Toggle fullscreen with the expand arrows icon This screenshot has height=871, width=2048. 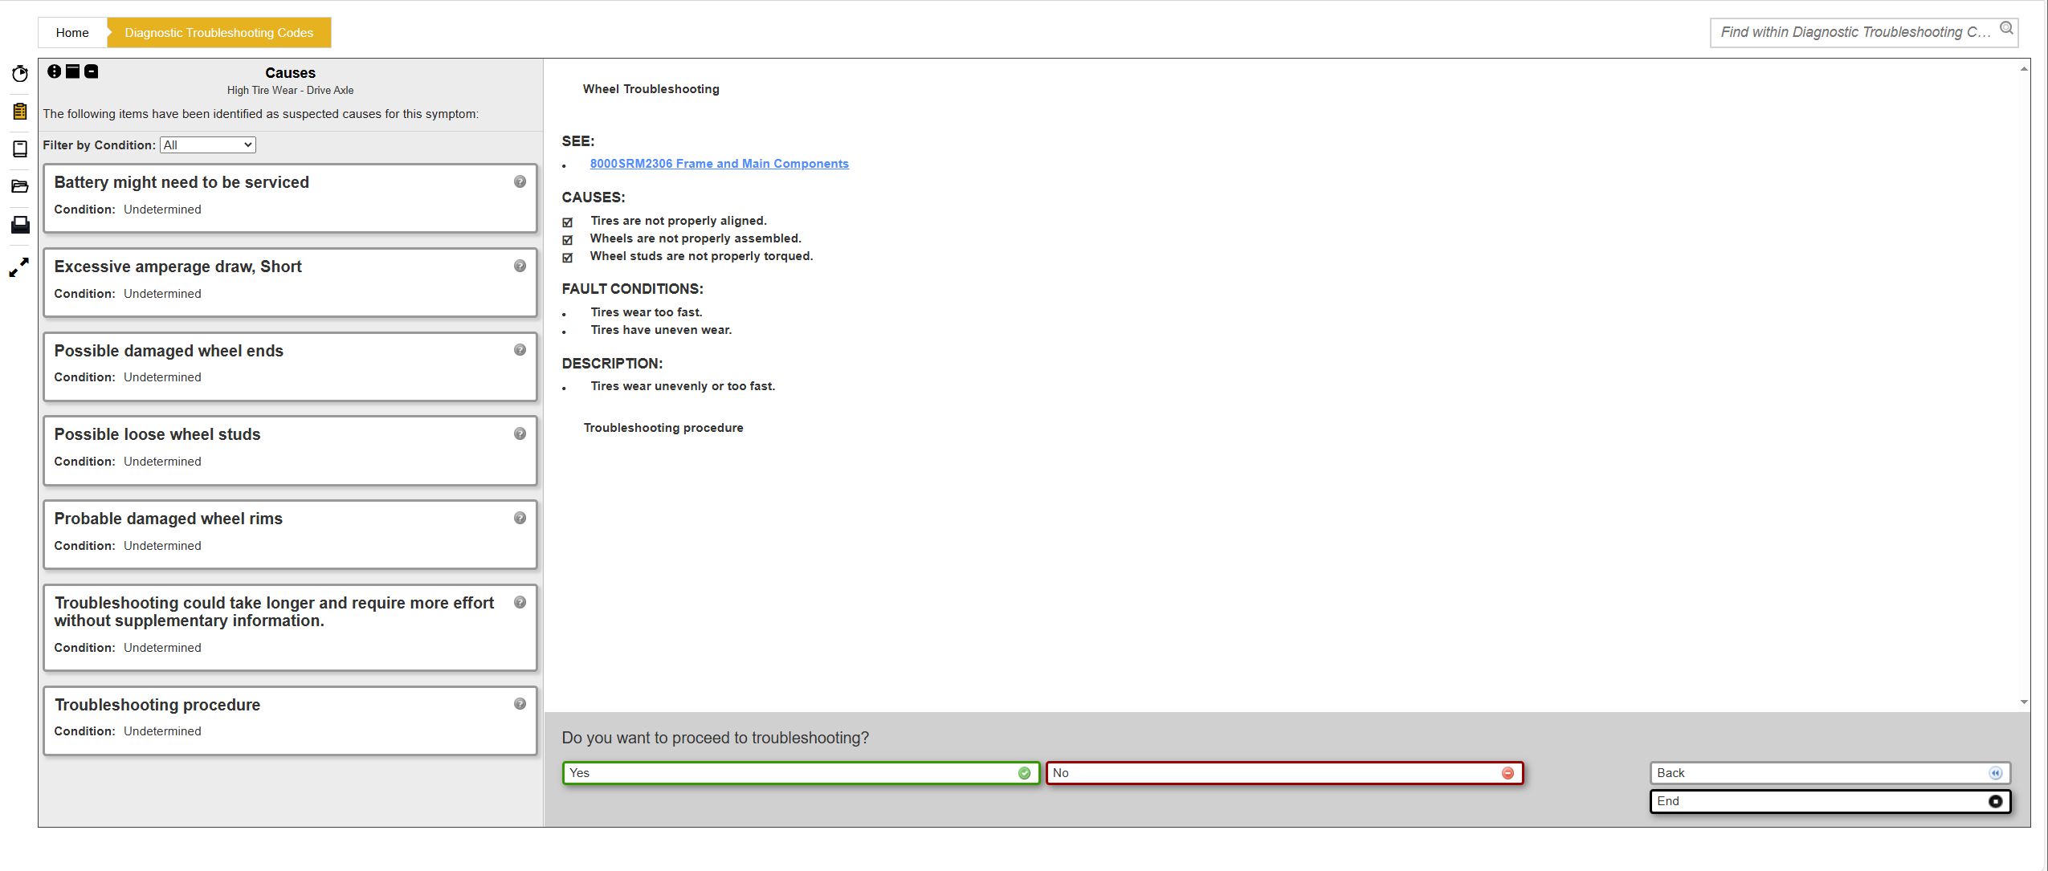[19, 267]
